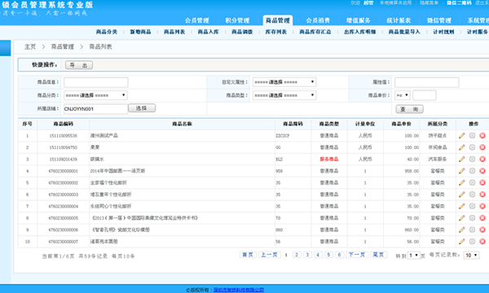
Task: Click pencil icon for row 8
Action: tap(462, 218)
